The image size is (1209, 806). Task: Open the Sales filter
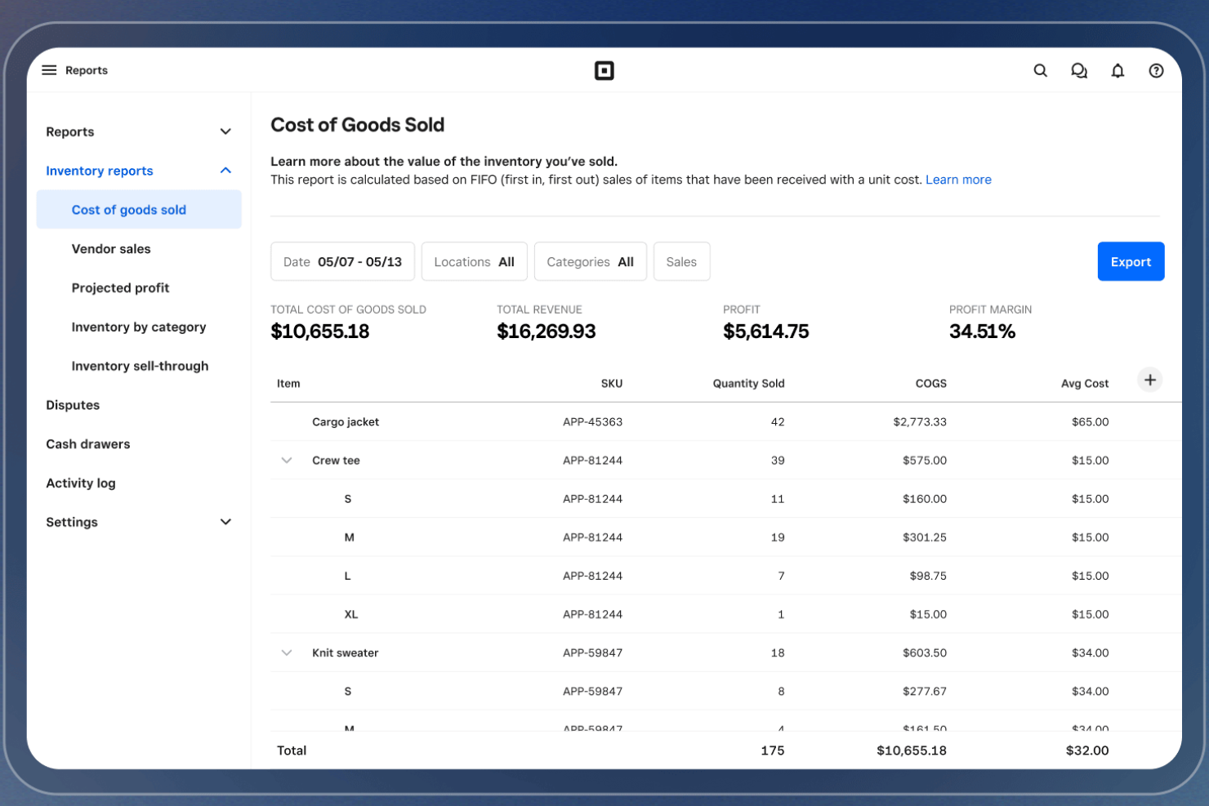(x=681, y=261)
